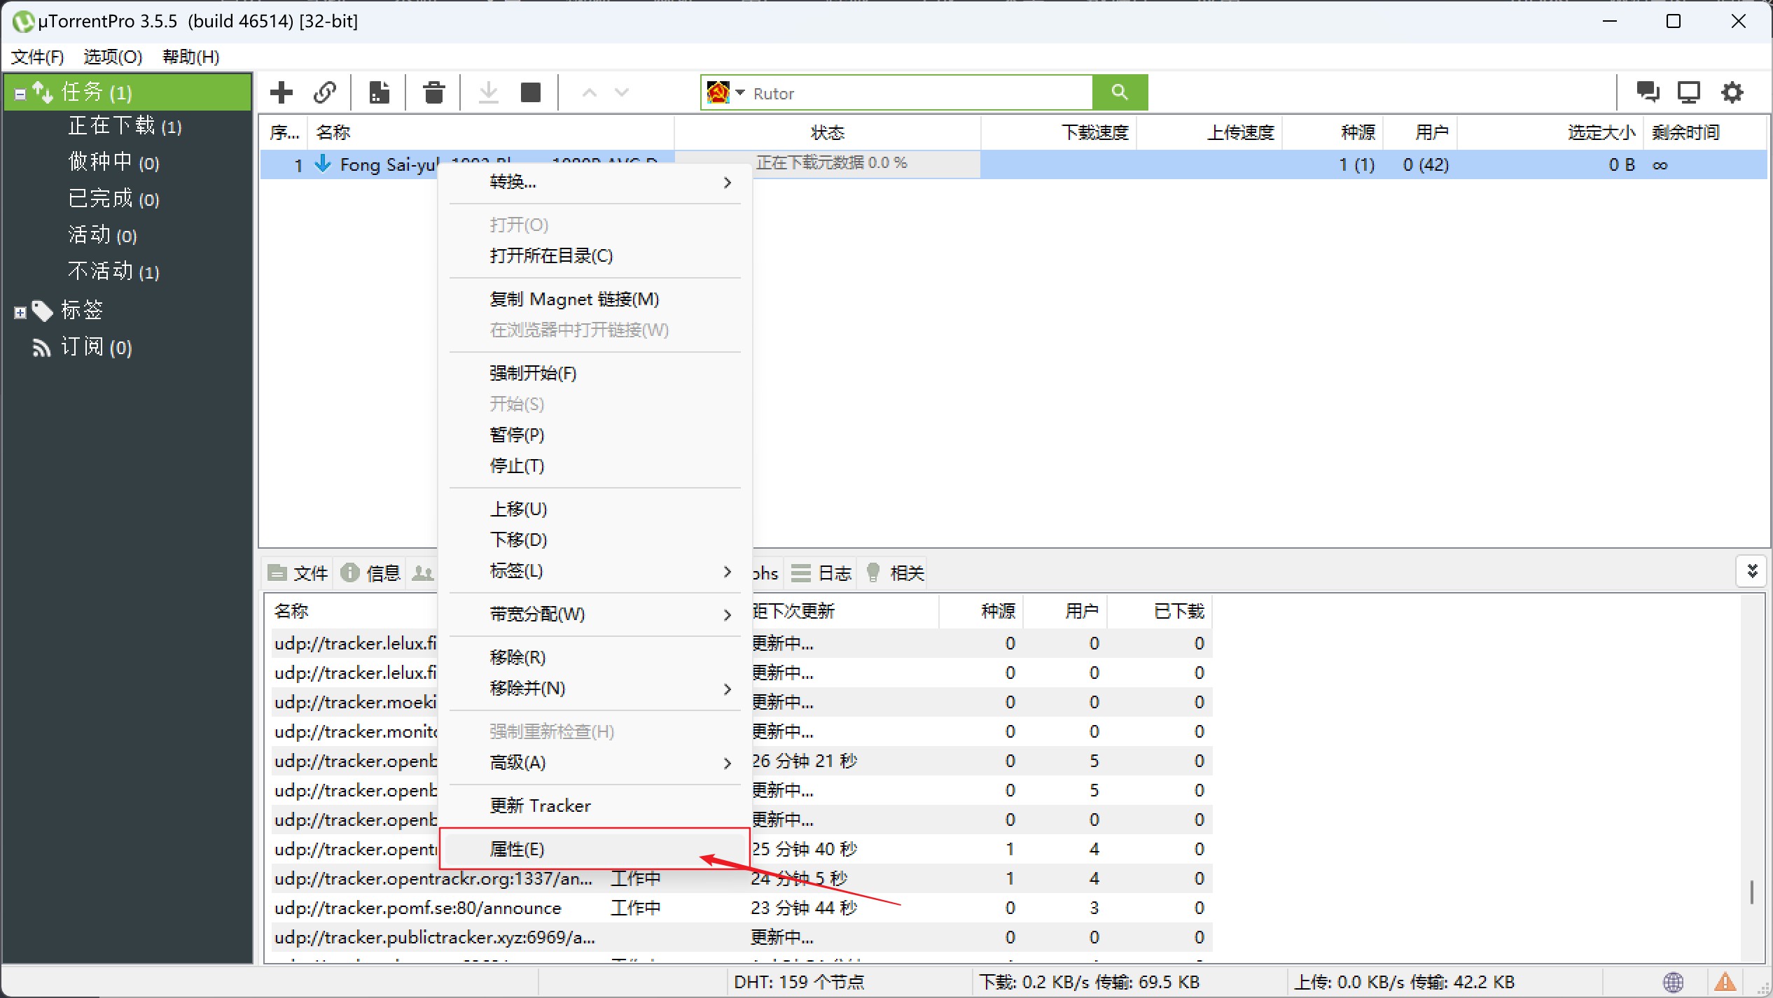The image size is (1773, 998).
Task: Switch to the 日志 tab
Action: (x=821, y=573)
